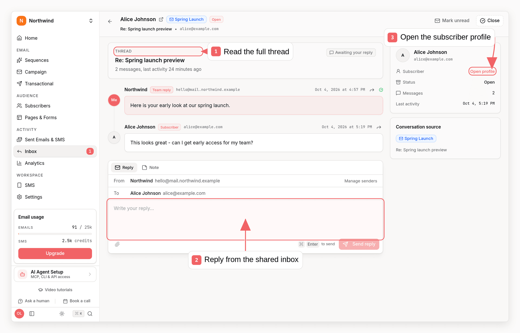Click the Me avatar on thread
The width and height of the screenshot is (520, 333).
point(114,100)
